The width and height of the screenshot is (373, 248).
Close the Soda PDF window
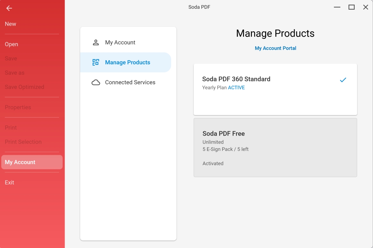(366, 7)
